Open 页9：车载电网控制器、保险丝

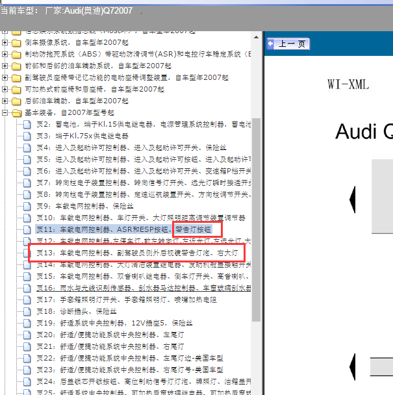(84, 206)
